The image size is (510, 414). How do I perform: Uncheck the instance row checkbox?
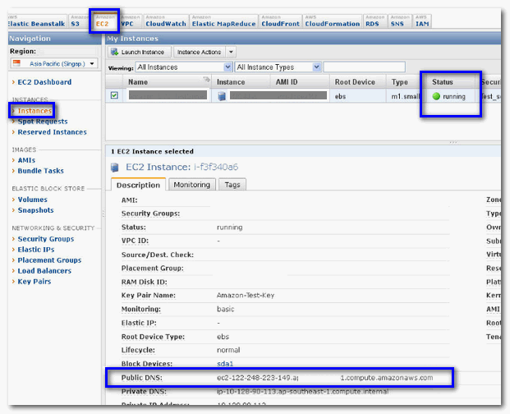(x=114, y=95)
